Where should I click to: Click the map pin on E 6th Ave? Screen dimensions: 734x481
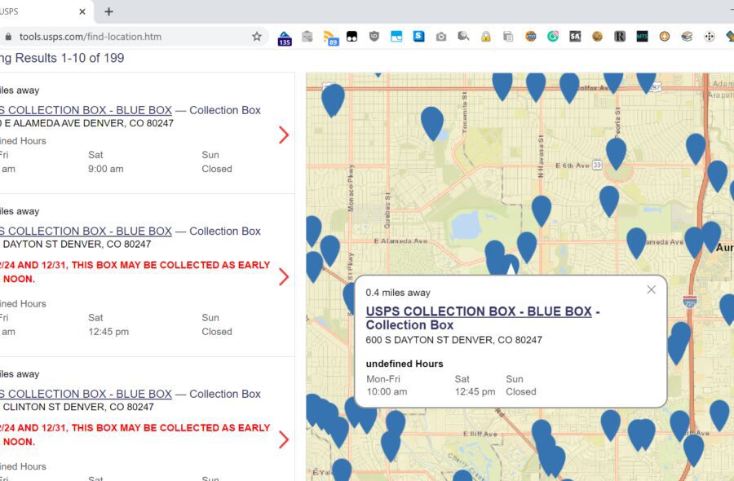pos(616,152)
